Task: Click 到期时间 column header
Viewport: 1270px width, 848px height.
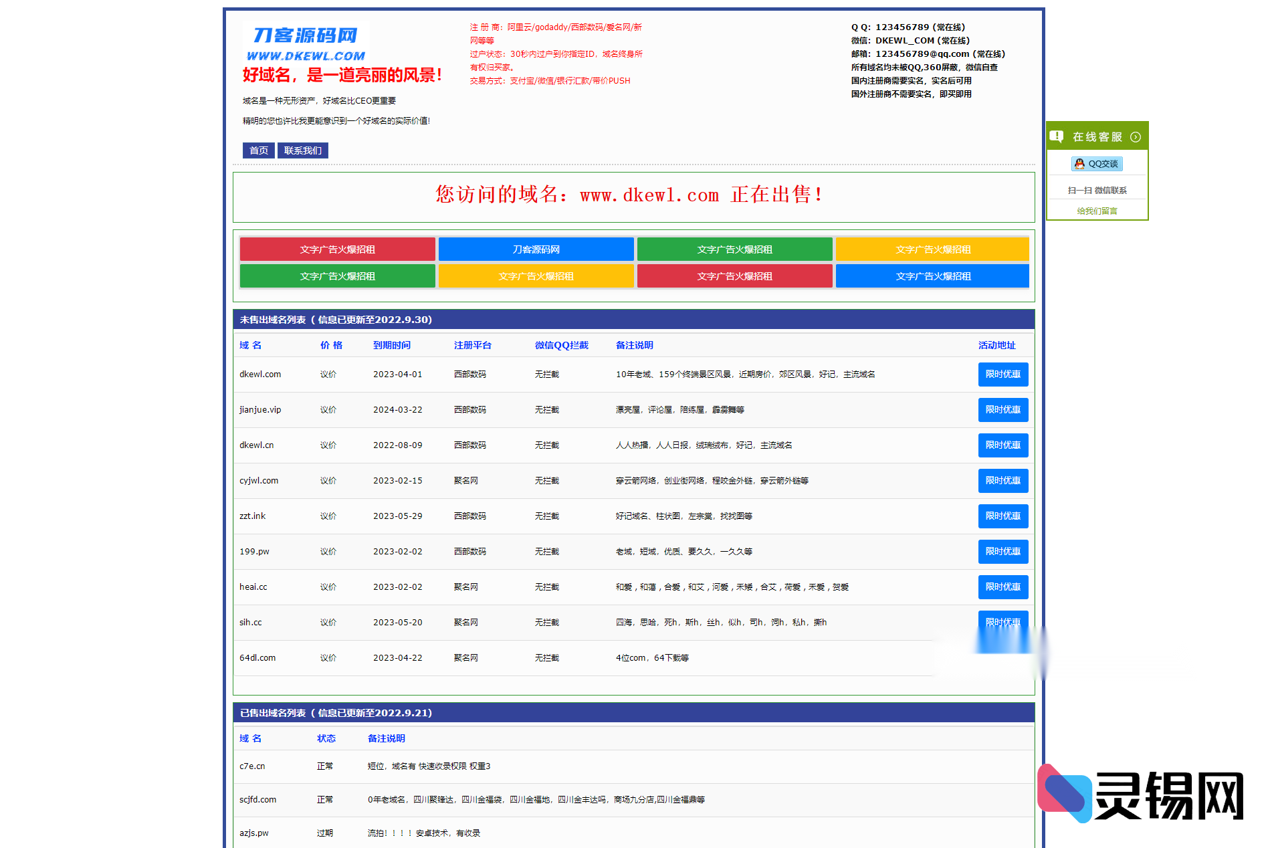Action: (392, 345)
